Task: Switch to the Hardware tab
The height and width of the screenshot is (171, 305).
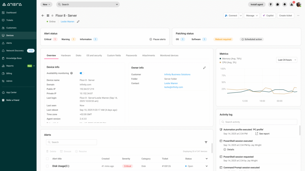Action: tap(66, 55)
